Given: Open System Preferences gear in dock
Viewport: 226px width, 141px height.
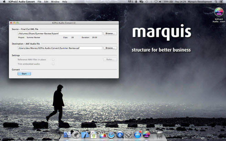Looking at the screenshot, I should 129,135.
